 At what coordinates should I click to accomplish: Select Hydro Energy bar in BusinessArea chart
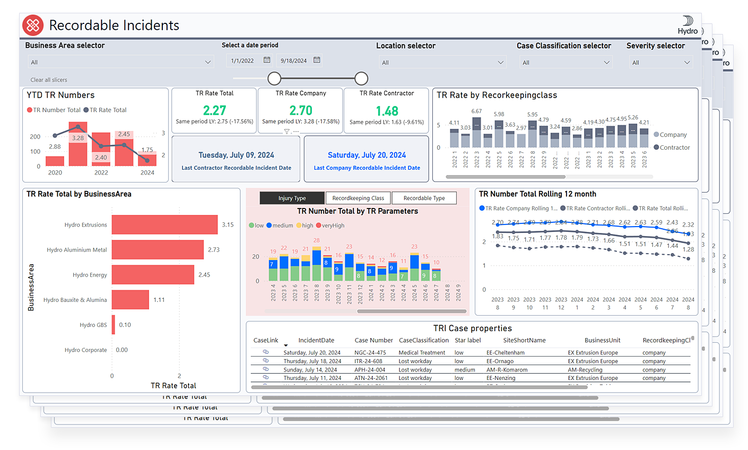click(x=153, y=274)
